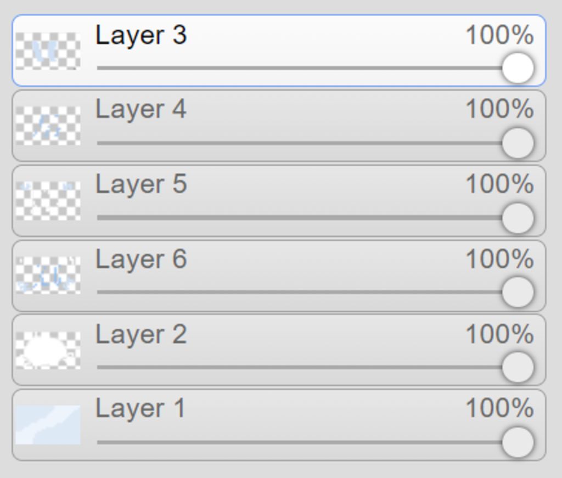
Task: Click the Layer 5 opacity slider handle
Action: coord(518,218)
